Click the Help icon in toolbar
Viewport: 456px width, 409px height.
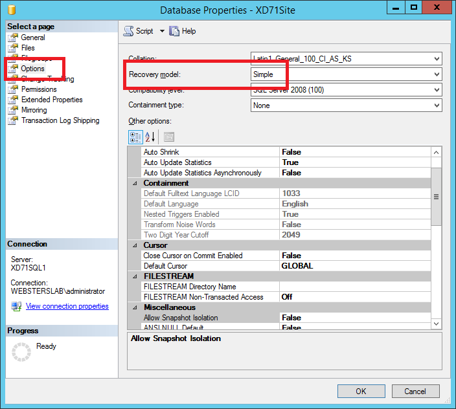click(x=174, y=31)
